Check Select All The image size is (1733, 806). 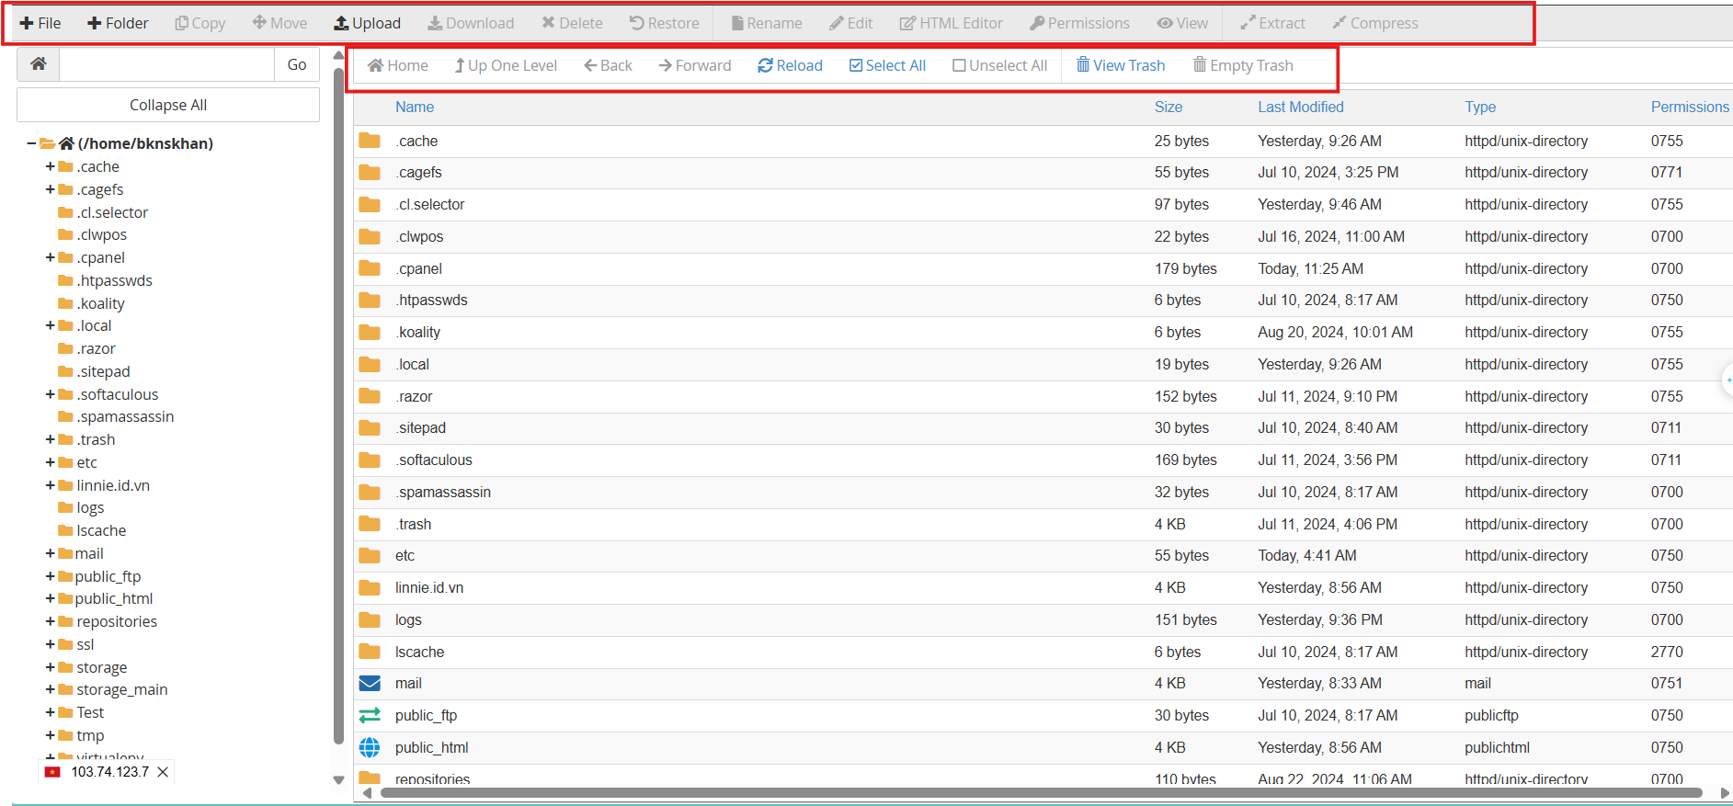887,65
